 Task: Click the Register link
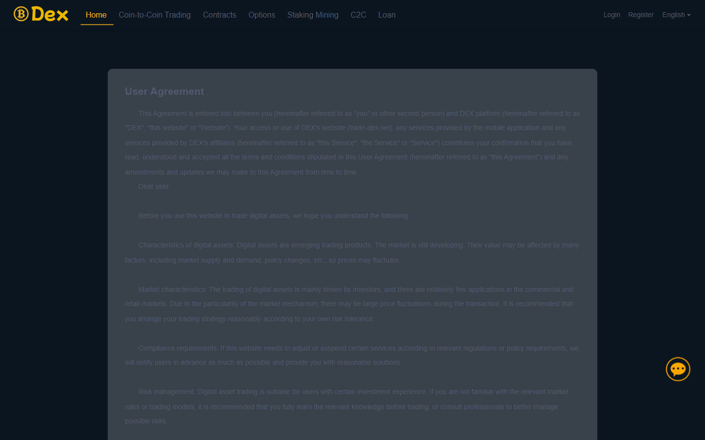click(641, 15)
